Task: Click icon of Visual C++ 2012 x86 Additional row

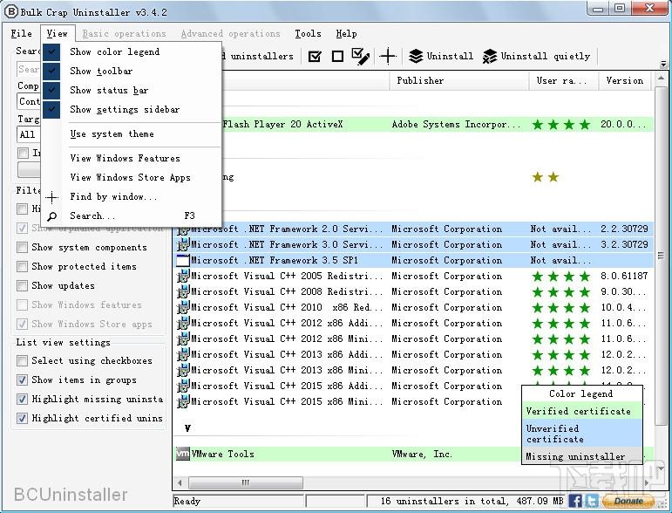Action: pyautogui.click(x=183, y=323)
